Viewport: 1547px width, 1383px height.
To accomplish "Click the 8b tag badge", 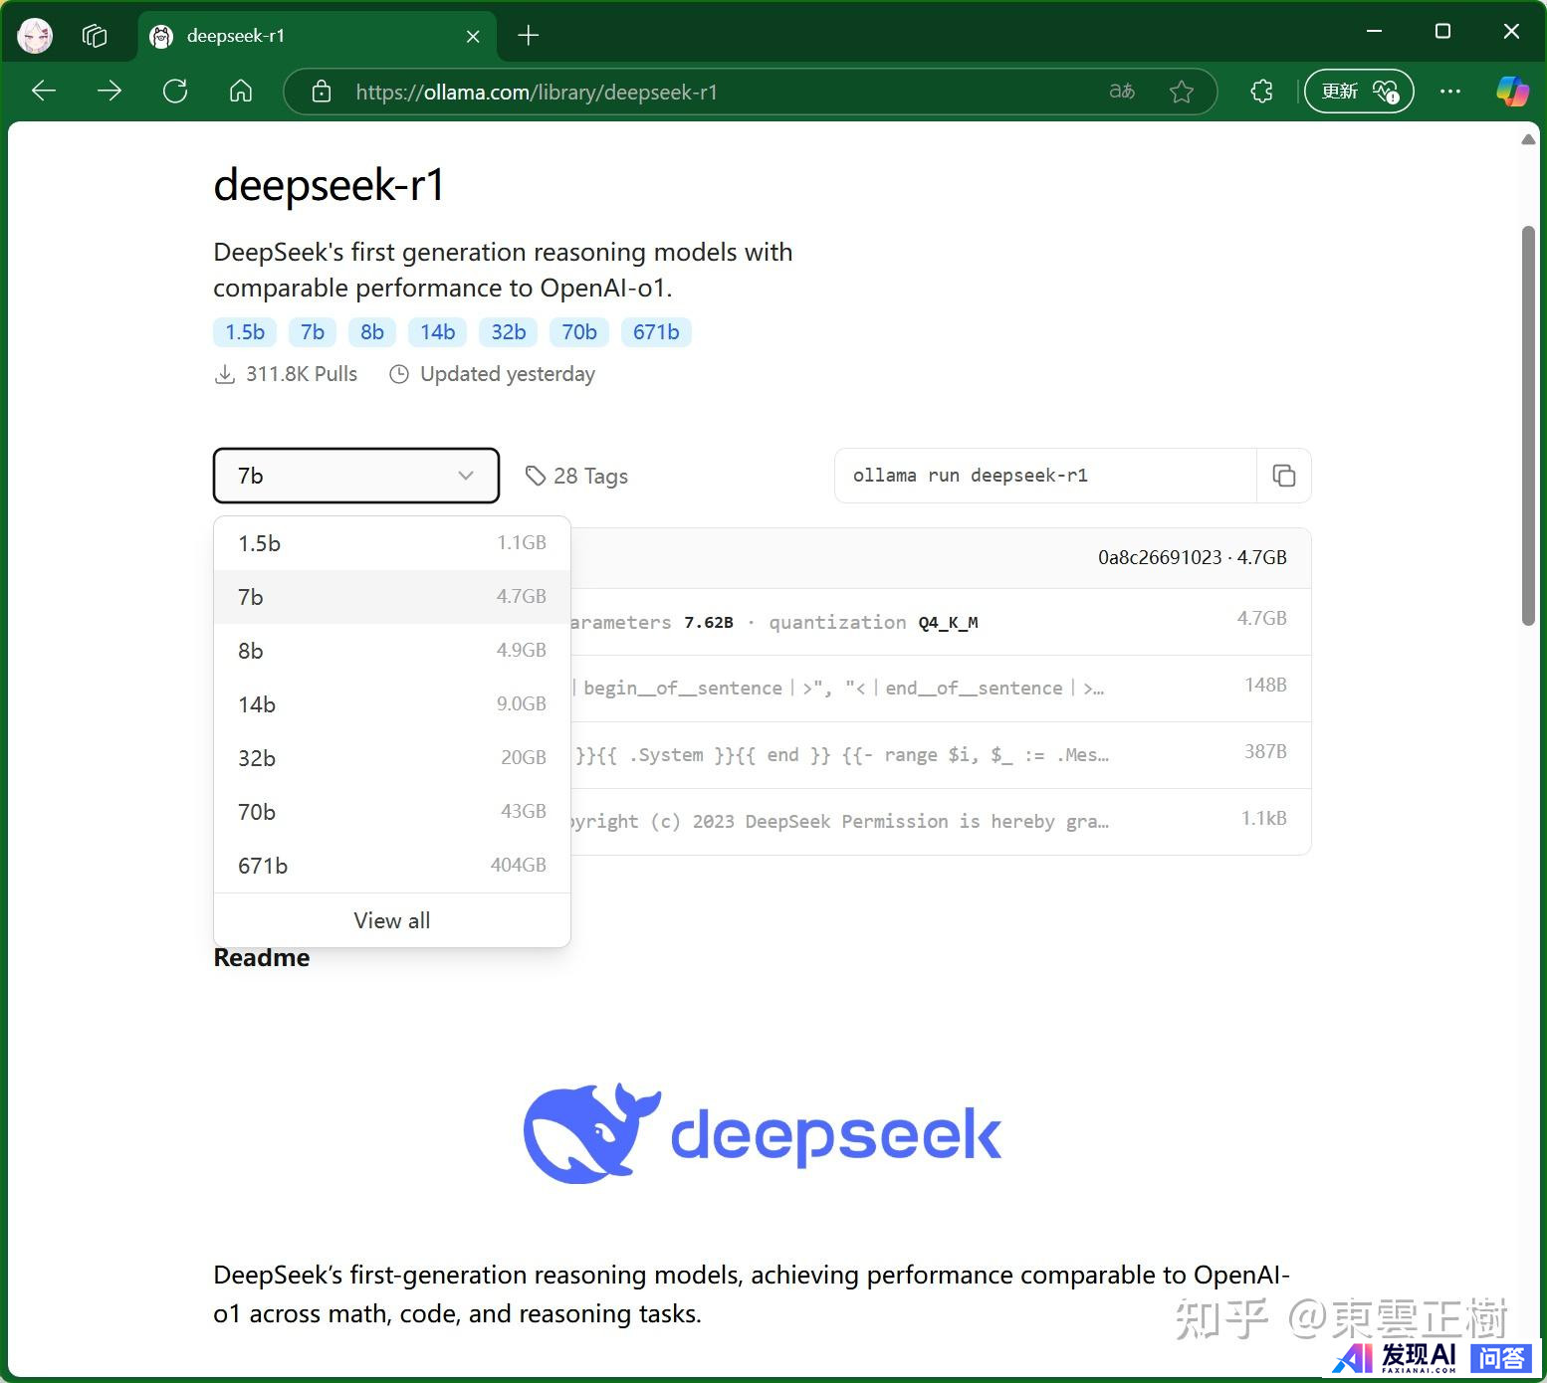I will coord(372,332).
